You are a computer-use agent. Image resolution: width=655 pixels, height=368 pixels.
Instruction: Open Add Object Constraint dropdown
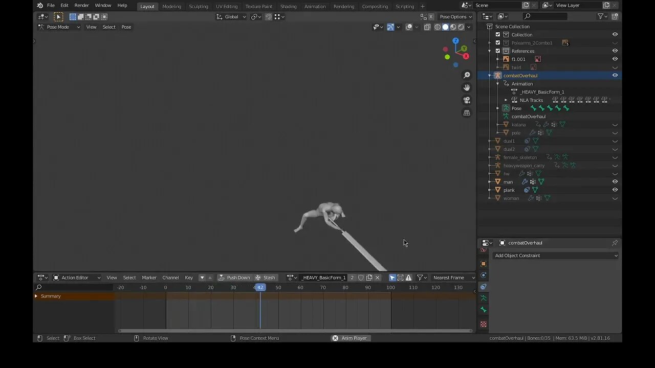click(x=556, y=256)
